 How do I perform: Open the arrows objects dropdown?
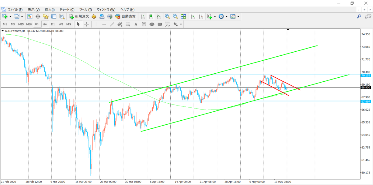[x=181, y=24]
